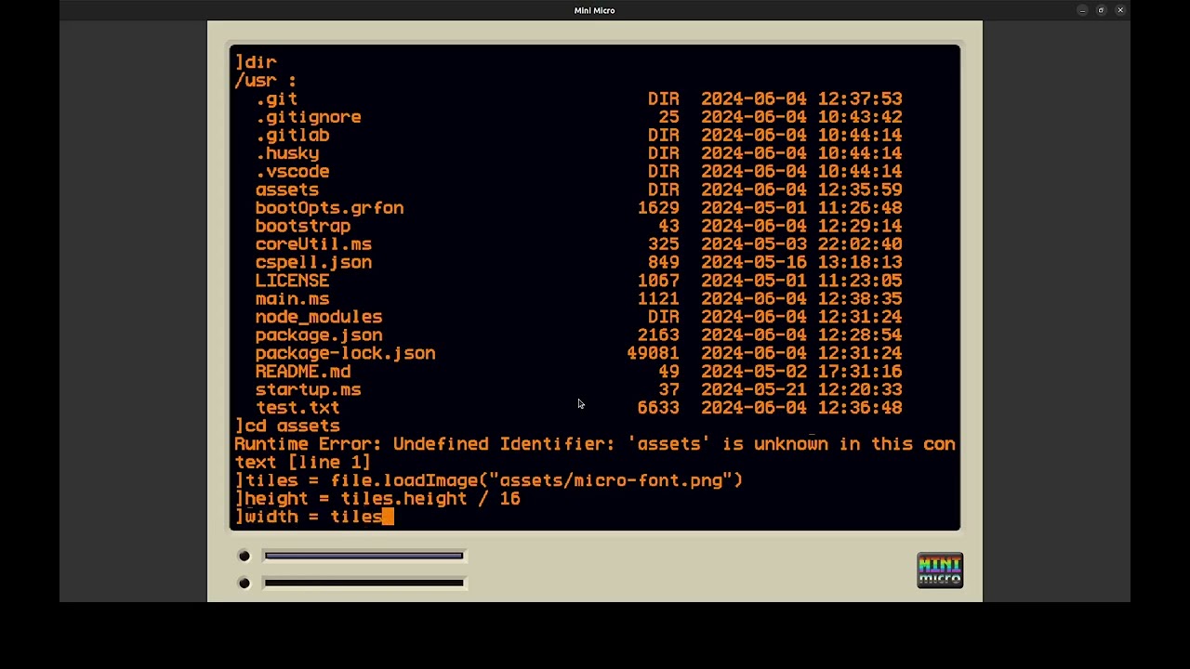Restore the Mini Micro window size
Viewport: 1190px width, 669px height.
(x=1101, y=10)
